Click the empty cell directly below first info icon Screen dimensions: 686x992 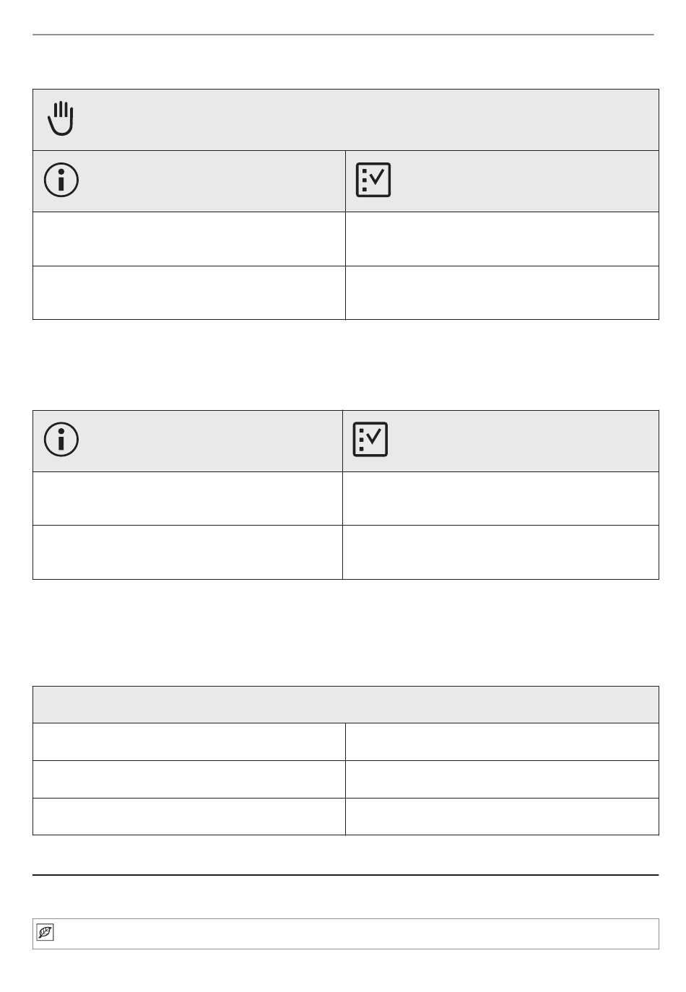pyautogui.click(x=189, y=239)
